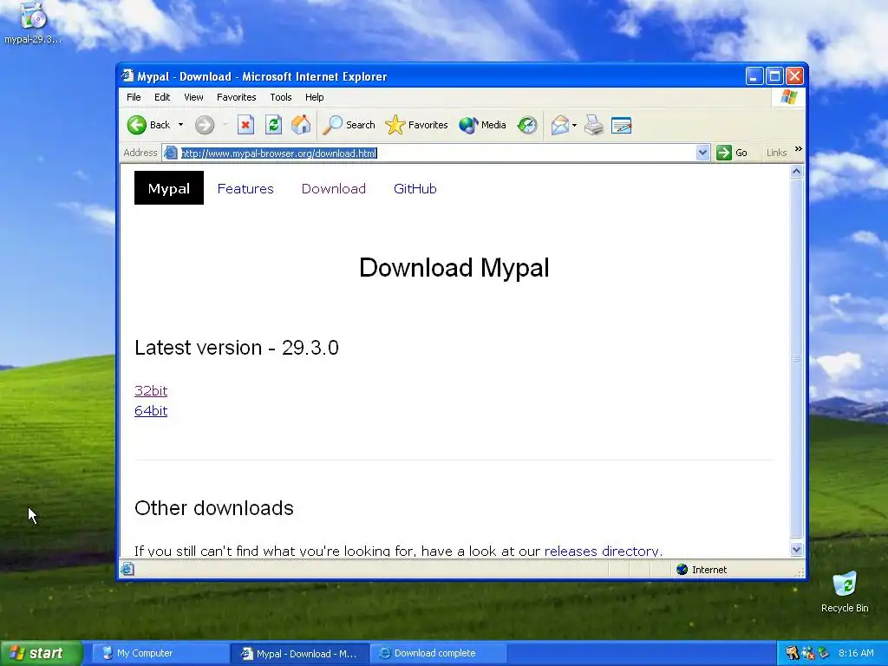Open the File menu
Viewport: 888px width, 666px height.
[x=134, y=97]
